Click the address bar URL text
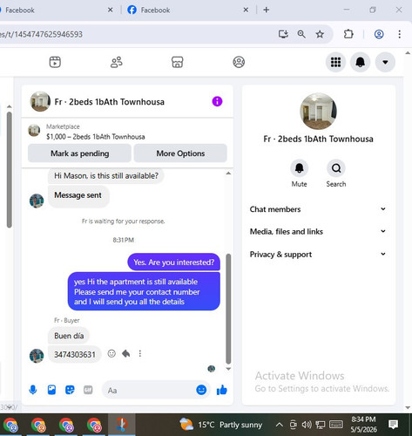412x436 pixels. tap(41, 34)
